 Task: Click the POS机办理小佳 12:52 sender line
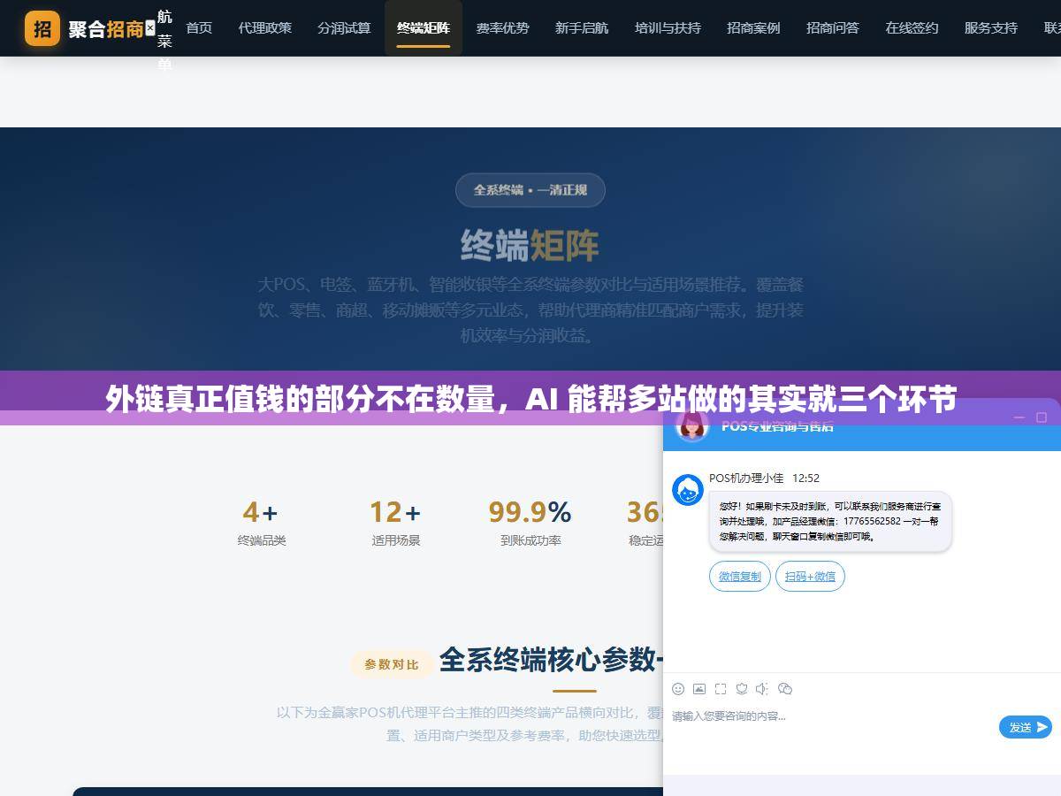pos(764,478)
